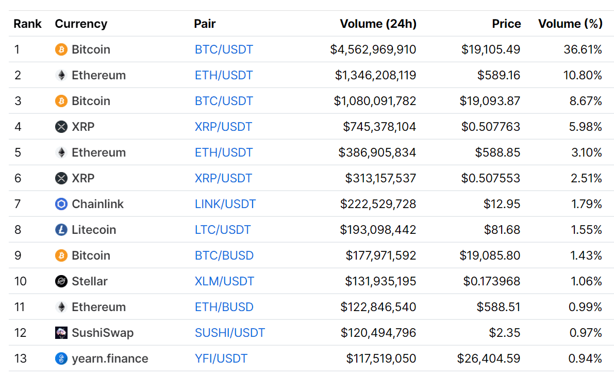
Task: Click the Ethereum logo in rank 2 row
Action: pyautogui.click(x=61, y=75)
